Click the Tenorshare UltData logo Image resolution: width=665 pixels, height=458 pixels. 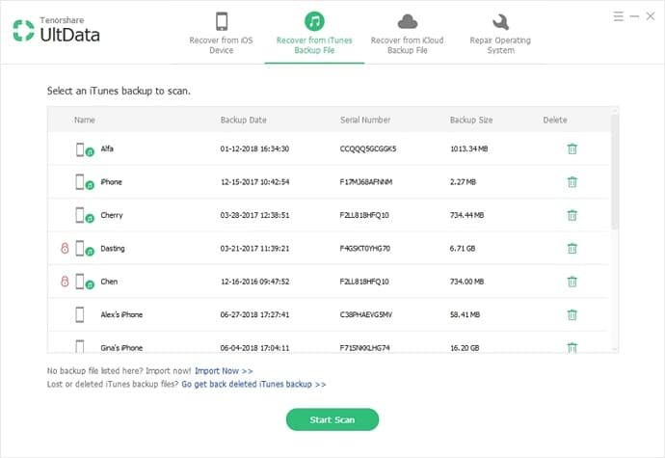[57, 30]
